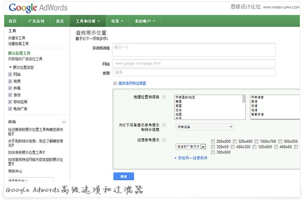This screenshot has height=200, width=304.
Task: Click help icon beside 为以下设备显示参考提示
Action: click(x=164, y=125)
